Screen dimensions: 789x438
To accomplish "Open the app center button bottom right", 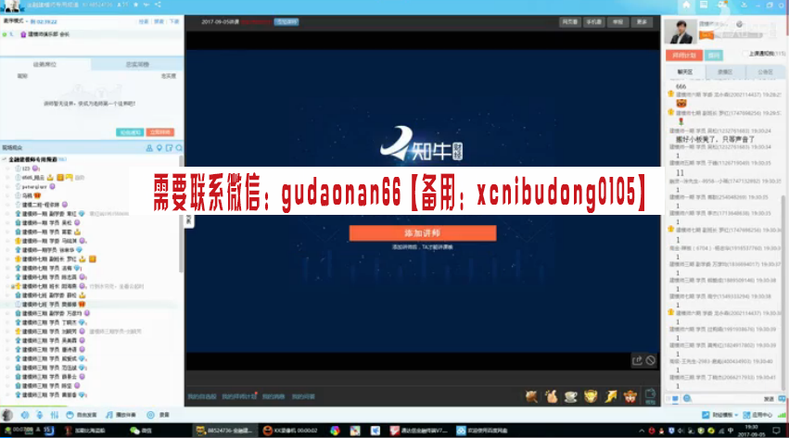I will coord(757,415).
